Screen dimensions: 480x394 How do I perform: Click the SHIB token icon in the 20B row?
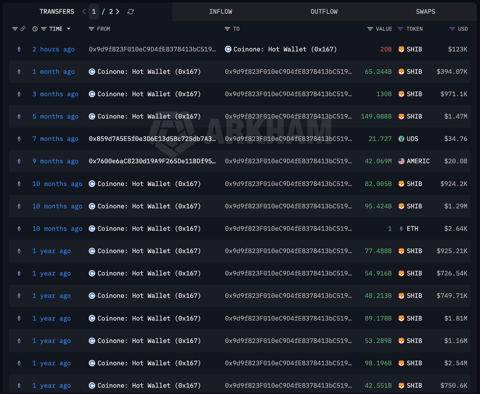tap(401, 49)
